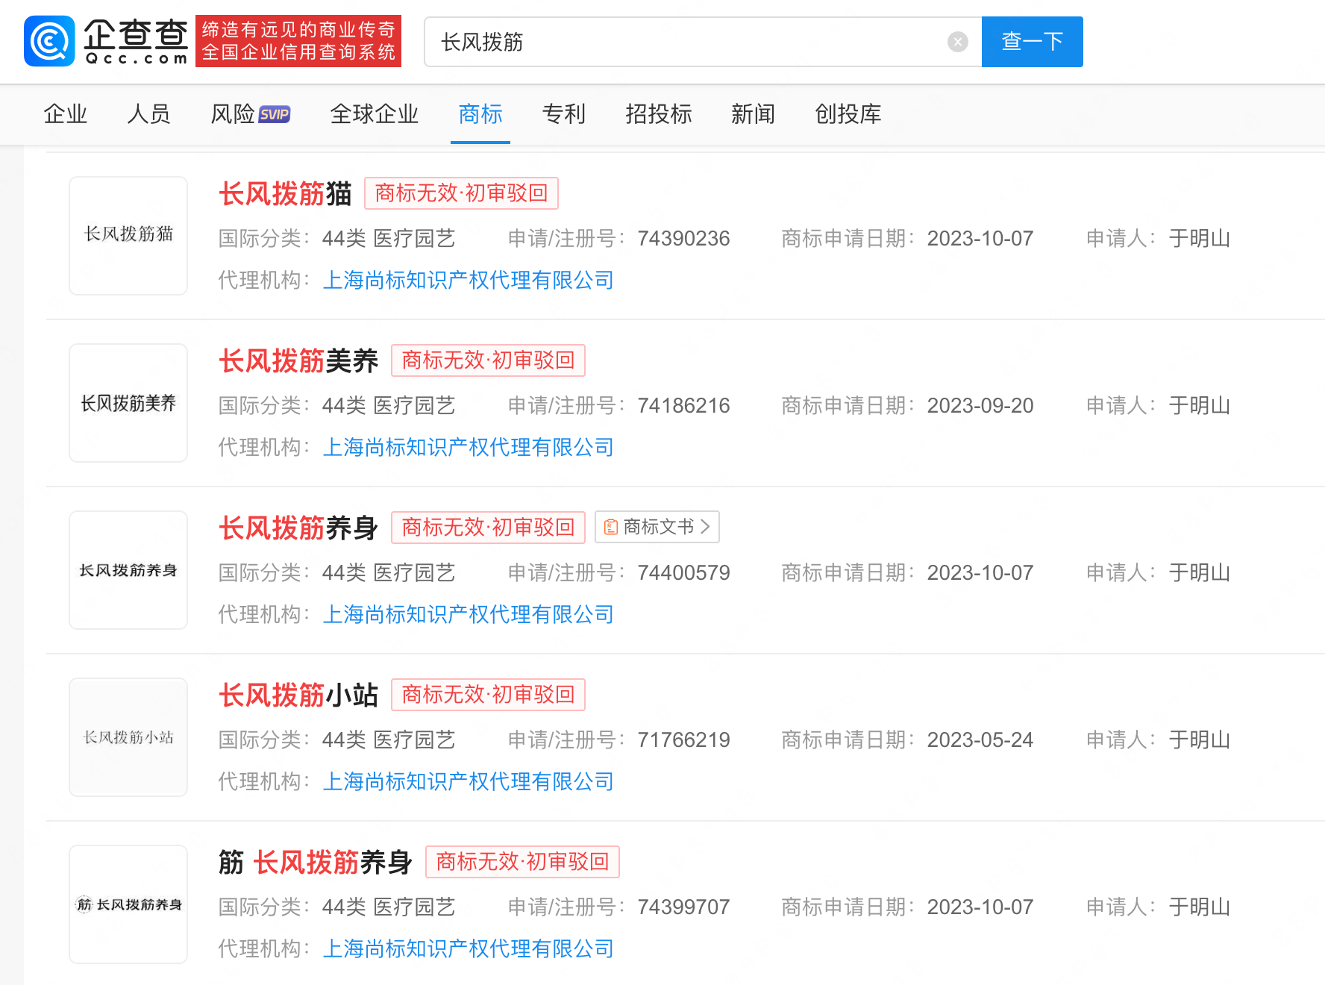Screen dimensions: 1325x985
Task: Click the 筋 长风拨筋养身 trademark thumbnail
Action: (128, 904)
